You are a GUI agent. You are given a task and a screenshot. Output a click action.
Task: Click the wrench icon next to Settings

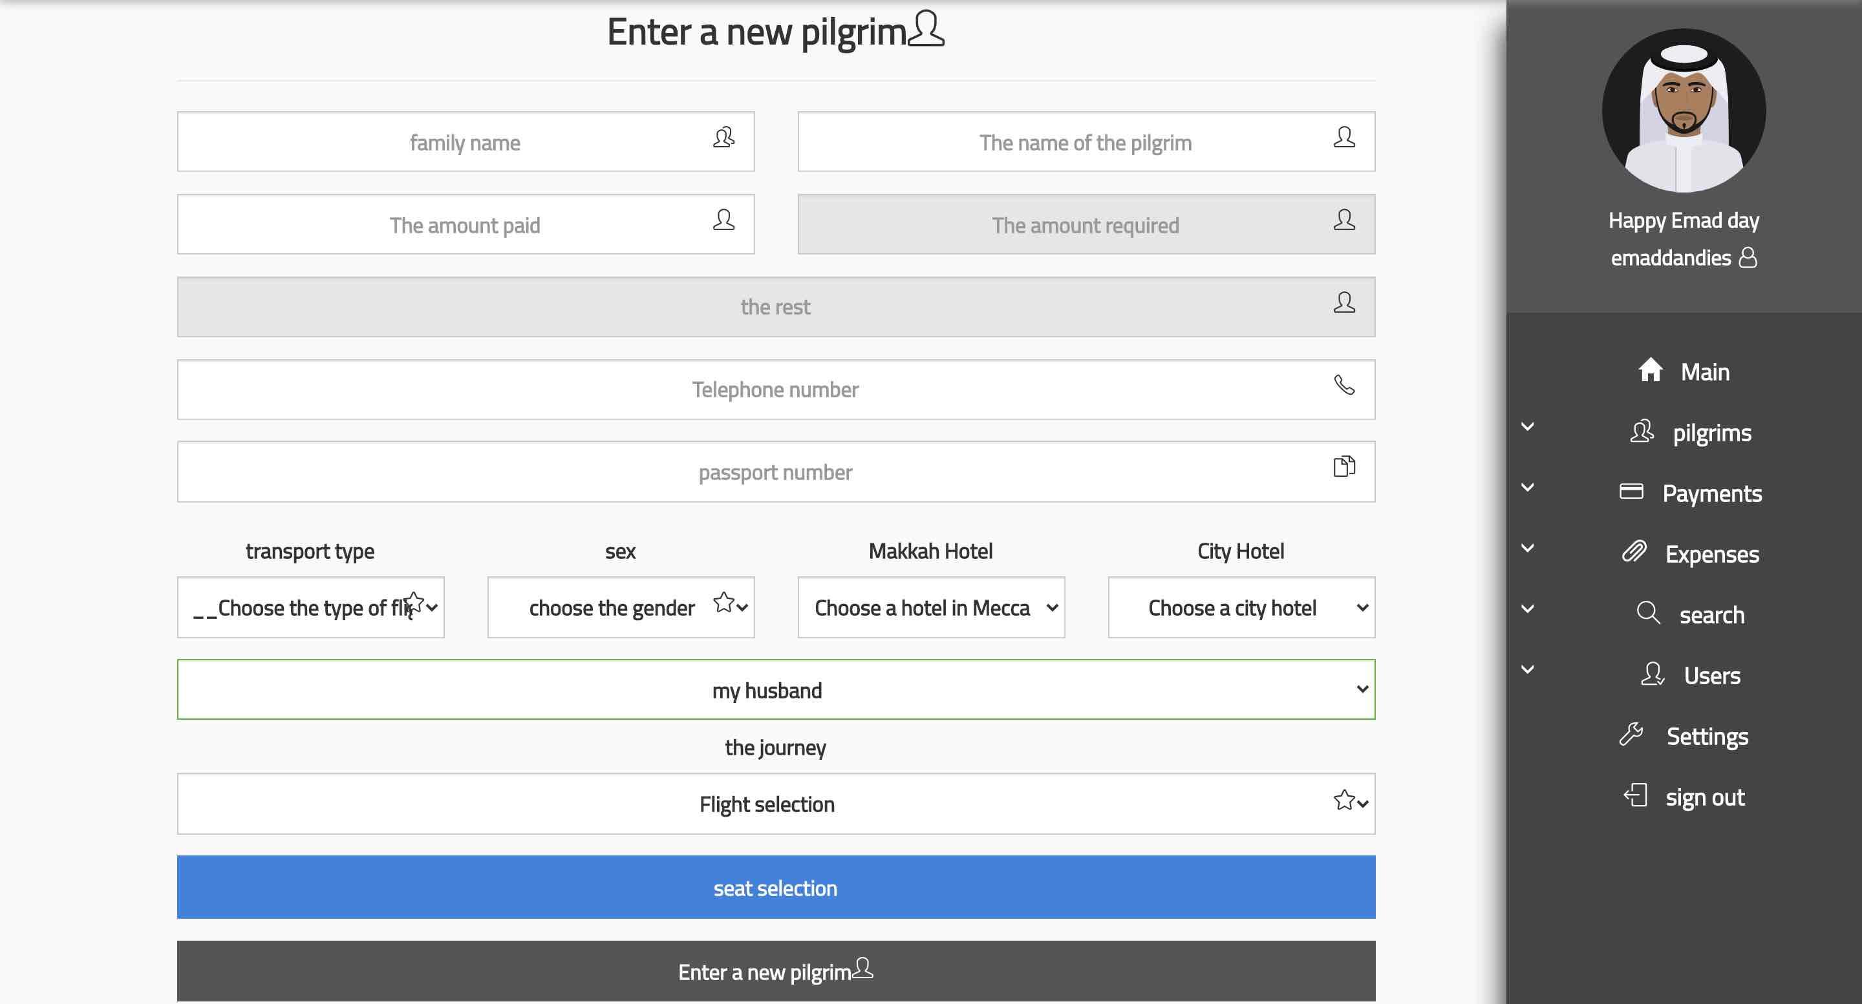tap(1631, 735)
